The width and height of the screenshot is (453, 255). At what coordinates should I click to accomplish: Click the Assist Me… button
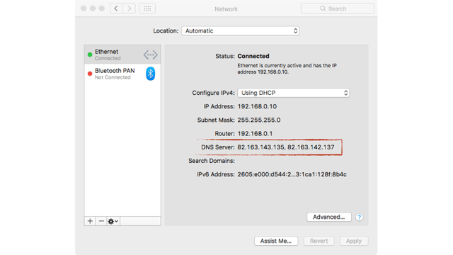[x=276, y=241]
